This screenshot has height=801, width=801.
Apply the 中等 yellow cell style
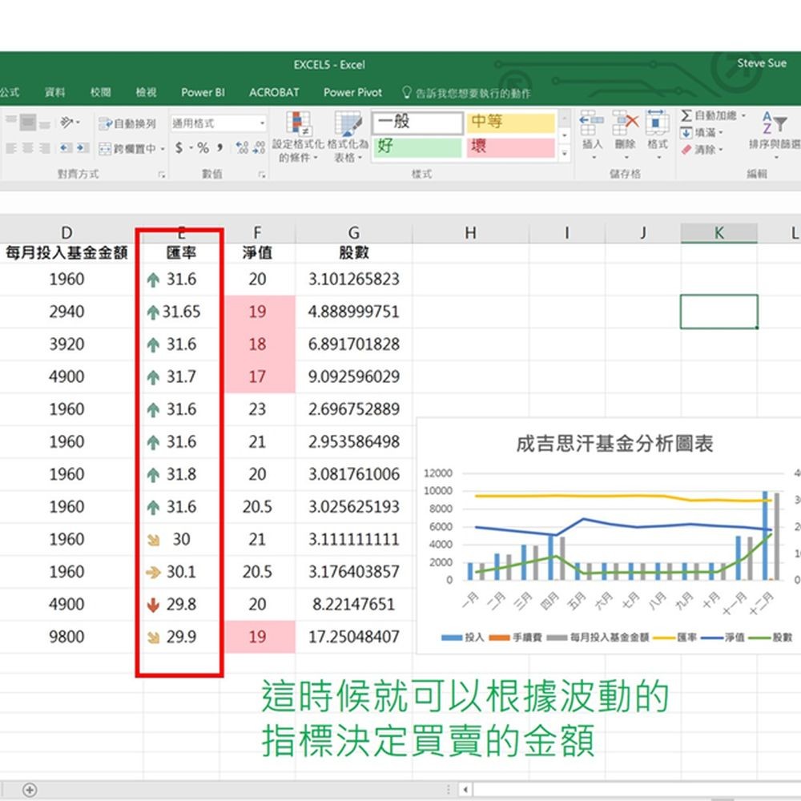pos(509,122)
